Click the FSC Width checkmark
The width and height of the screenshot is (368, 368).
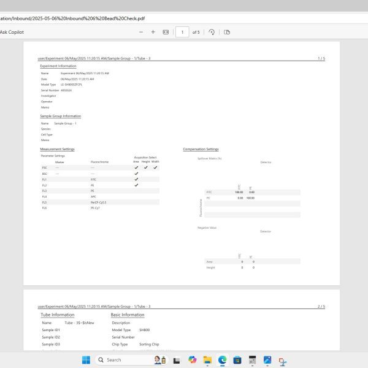pyautogui.click(x=155, y=167)
